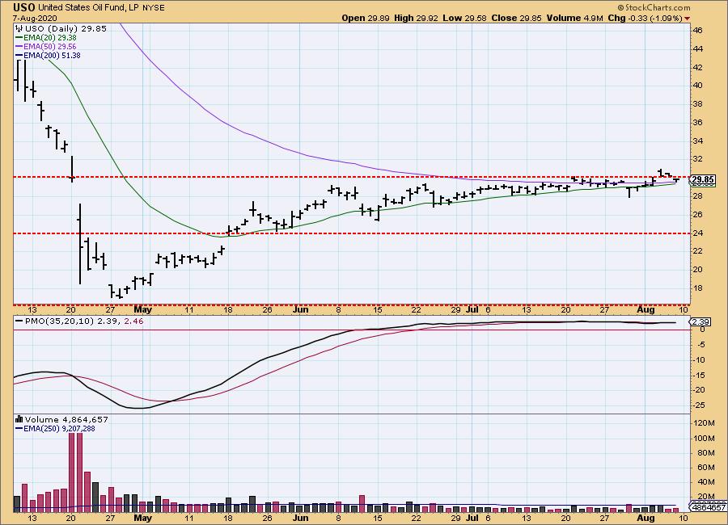Click the Open 29.89 value

tap(366, 18)
